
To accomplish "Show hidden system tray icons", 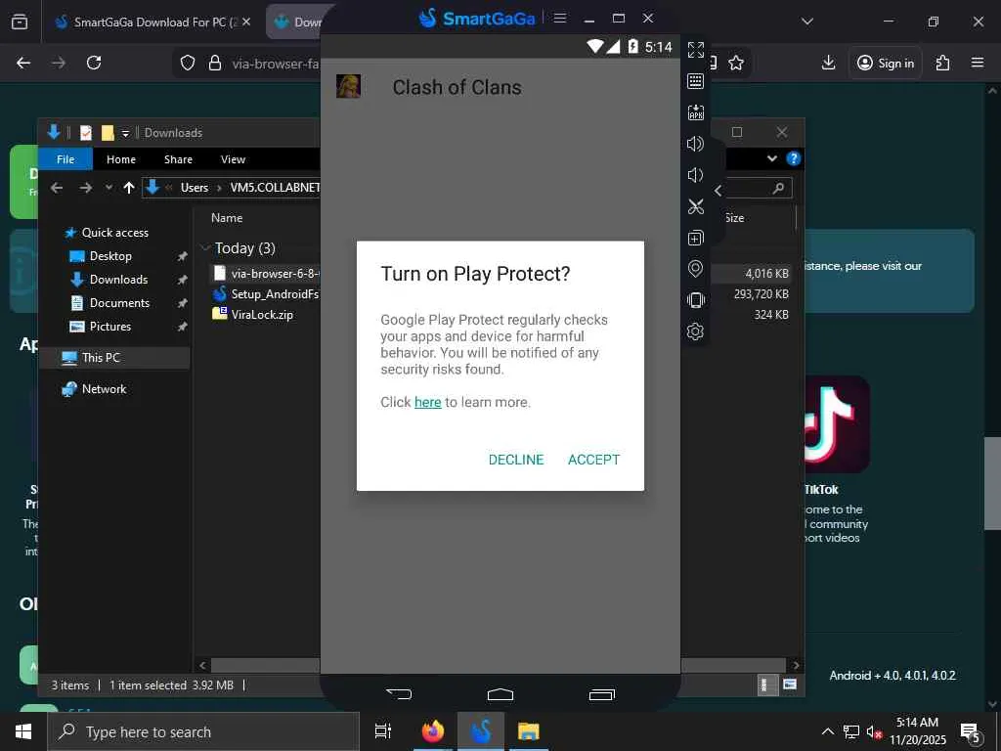I will (x=827, y=731).
